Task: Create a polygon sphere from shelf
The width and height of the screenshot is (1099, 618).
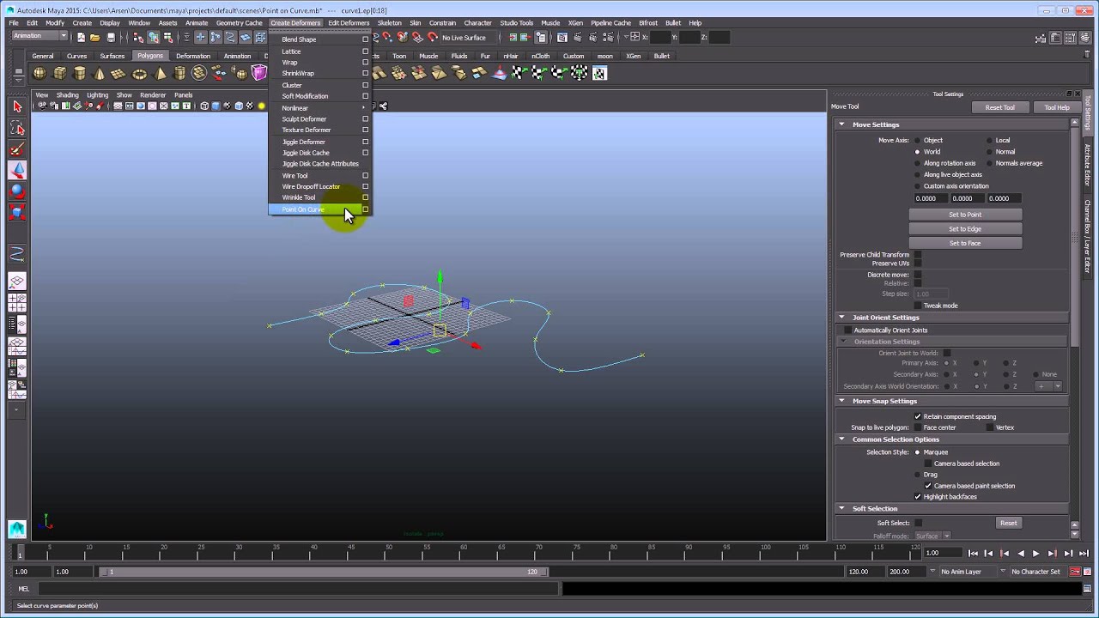Action: pyautogui.click(x=39, y=74)
